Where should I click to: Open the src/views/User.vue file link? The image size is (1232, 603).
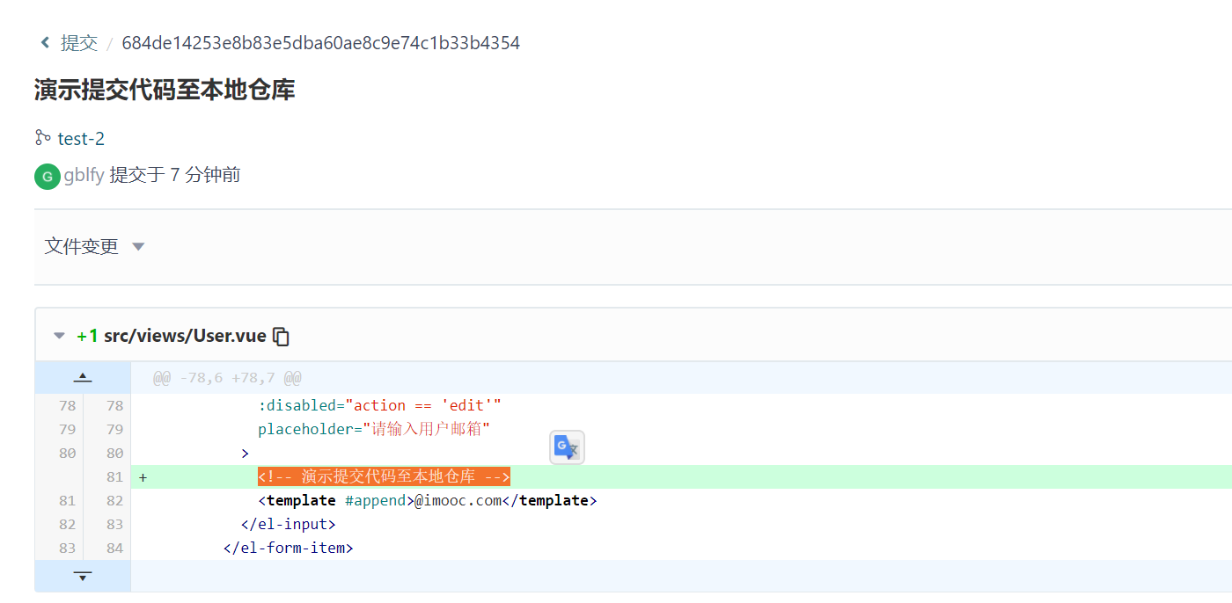[185, 336]
